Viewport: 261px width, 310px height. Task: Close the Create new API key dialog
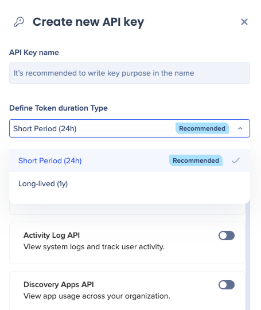tap(244, 22)
